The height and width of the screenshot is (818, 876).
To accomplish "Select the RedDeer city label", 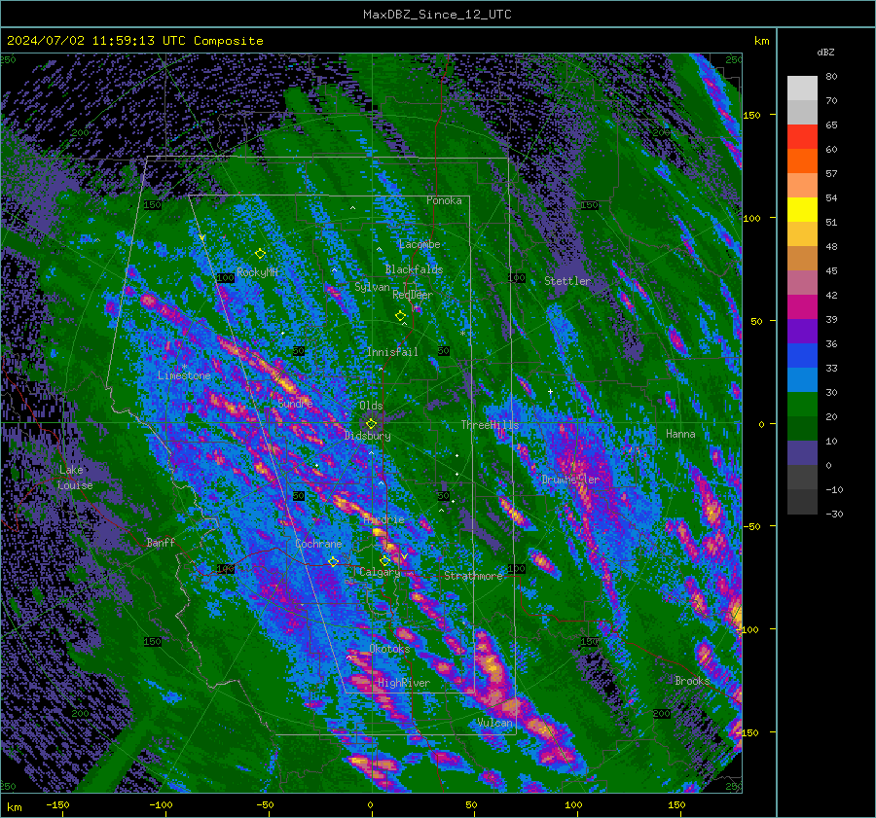I will coord(413,295).
